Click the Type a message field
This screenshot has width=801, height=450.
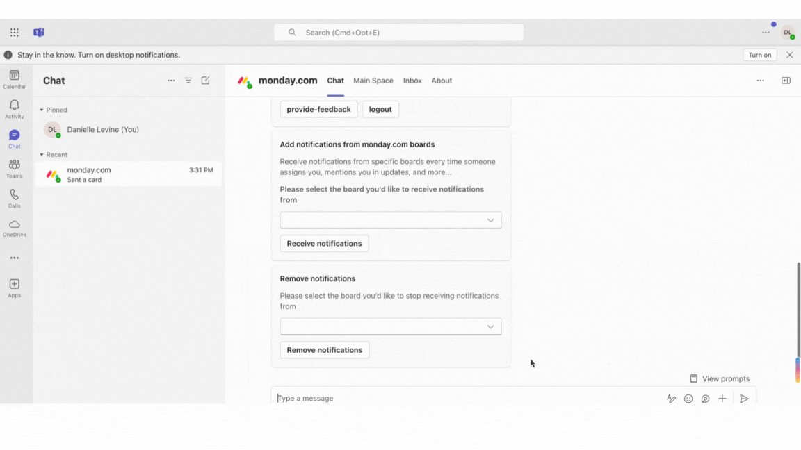tap(469, 399)
